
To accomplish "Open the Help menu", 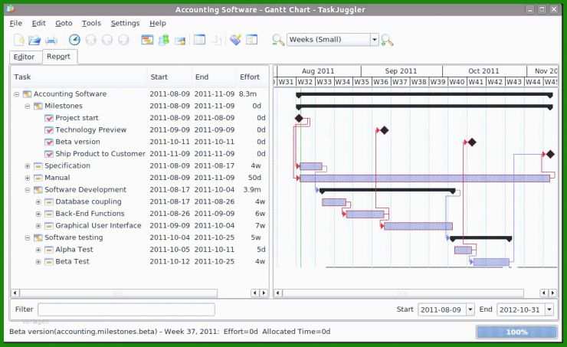I will click(x=158, y=23).
